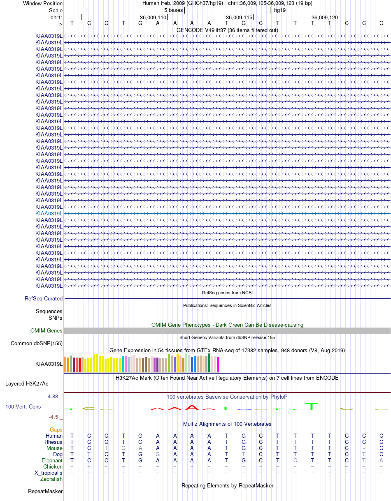
Task: Click the Layered H3K27Ac track label
Action: coord(27,384)
